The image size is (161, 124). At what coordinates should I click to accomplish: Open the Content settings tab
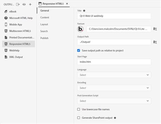(x=44, y=18)
